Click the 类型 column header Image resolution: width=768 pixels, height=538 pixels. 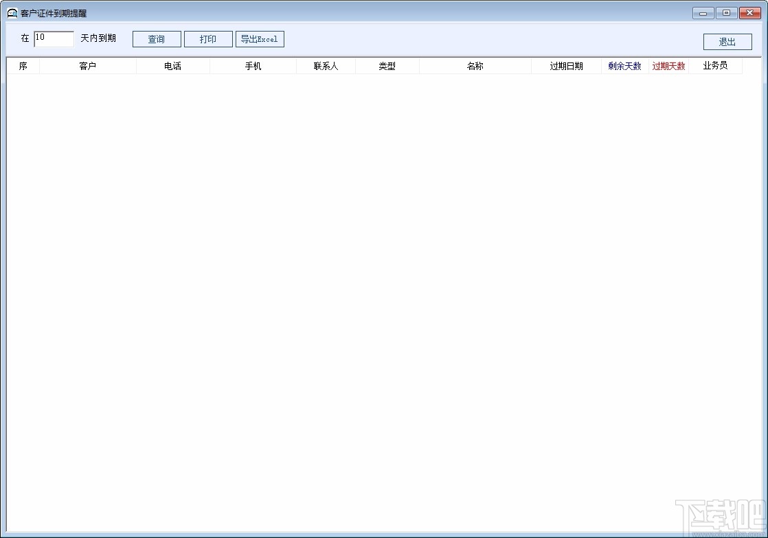pyautogui.click(x=387, y=66)
